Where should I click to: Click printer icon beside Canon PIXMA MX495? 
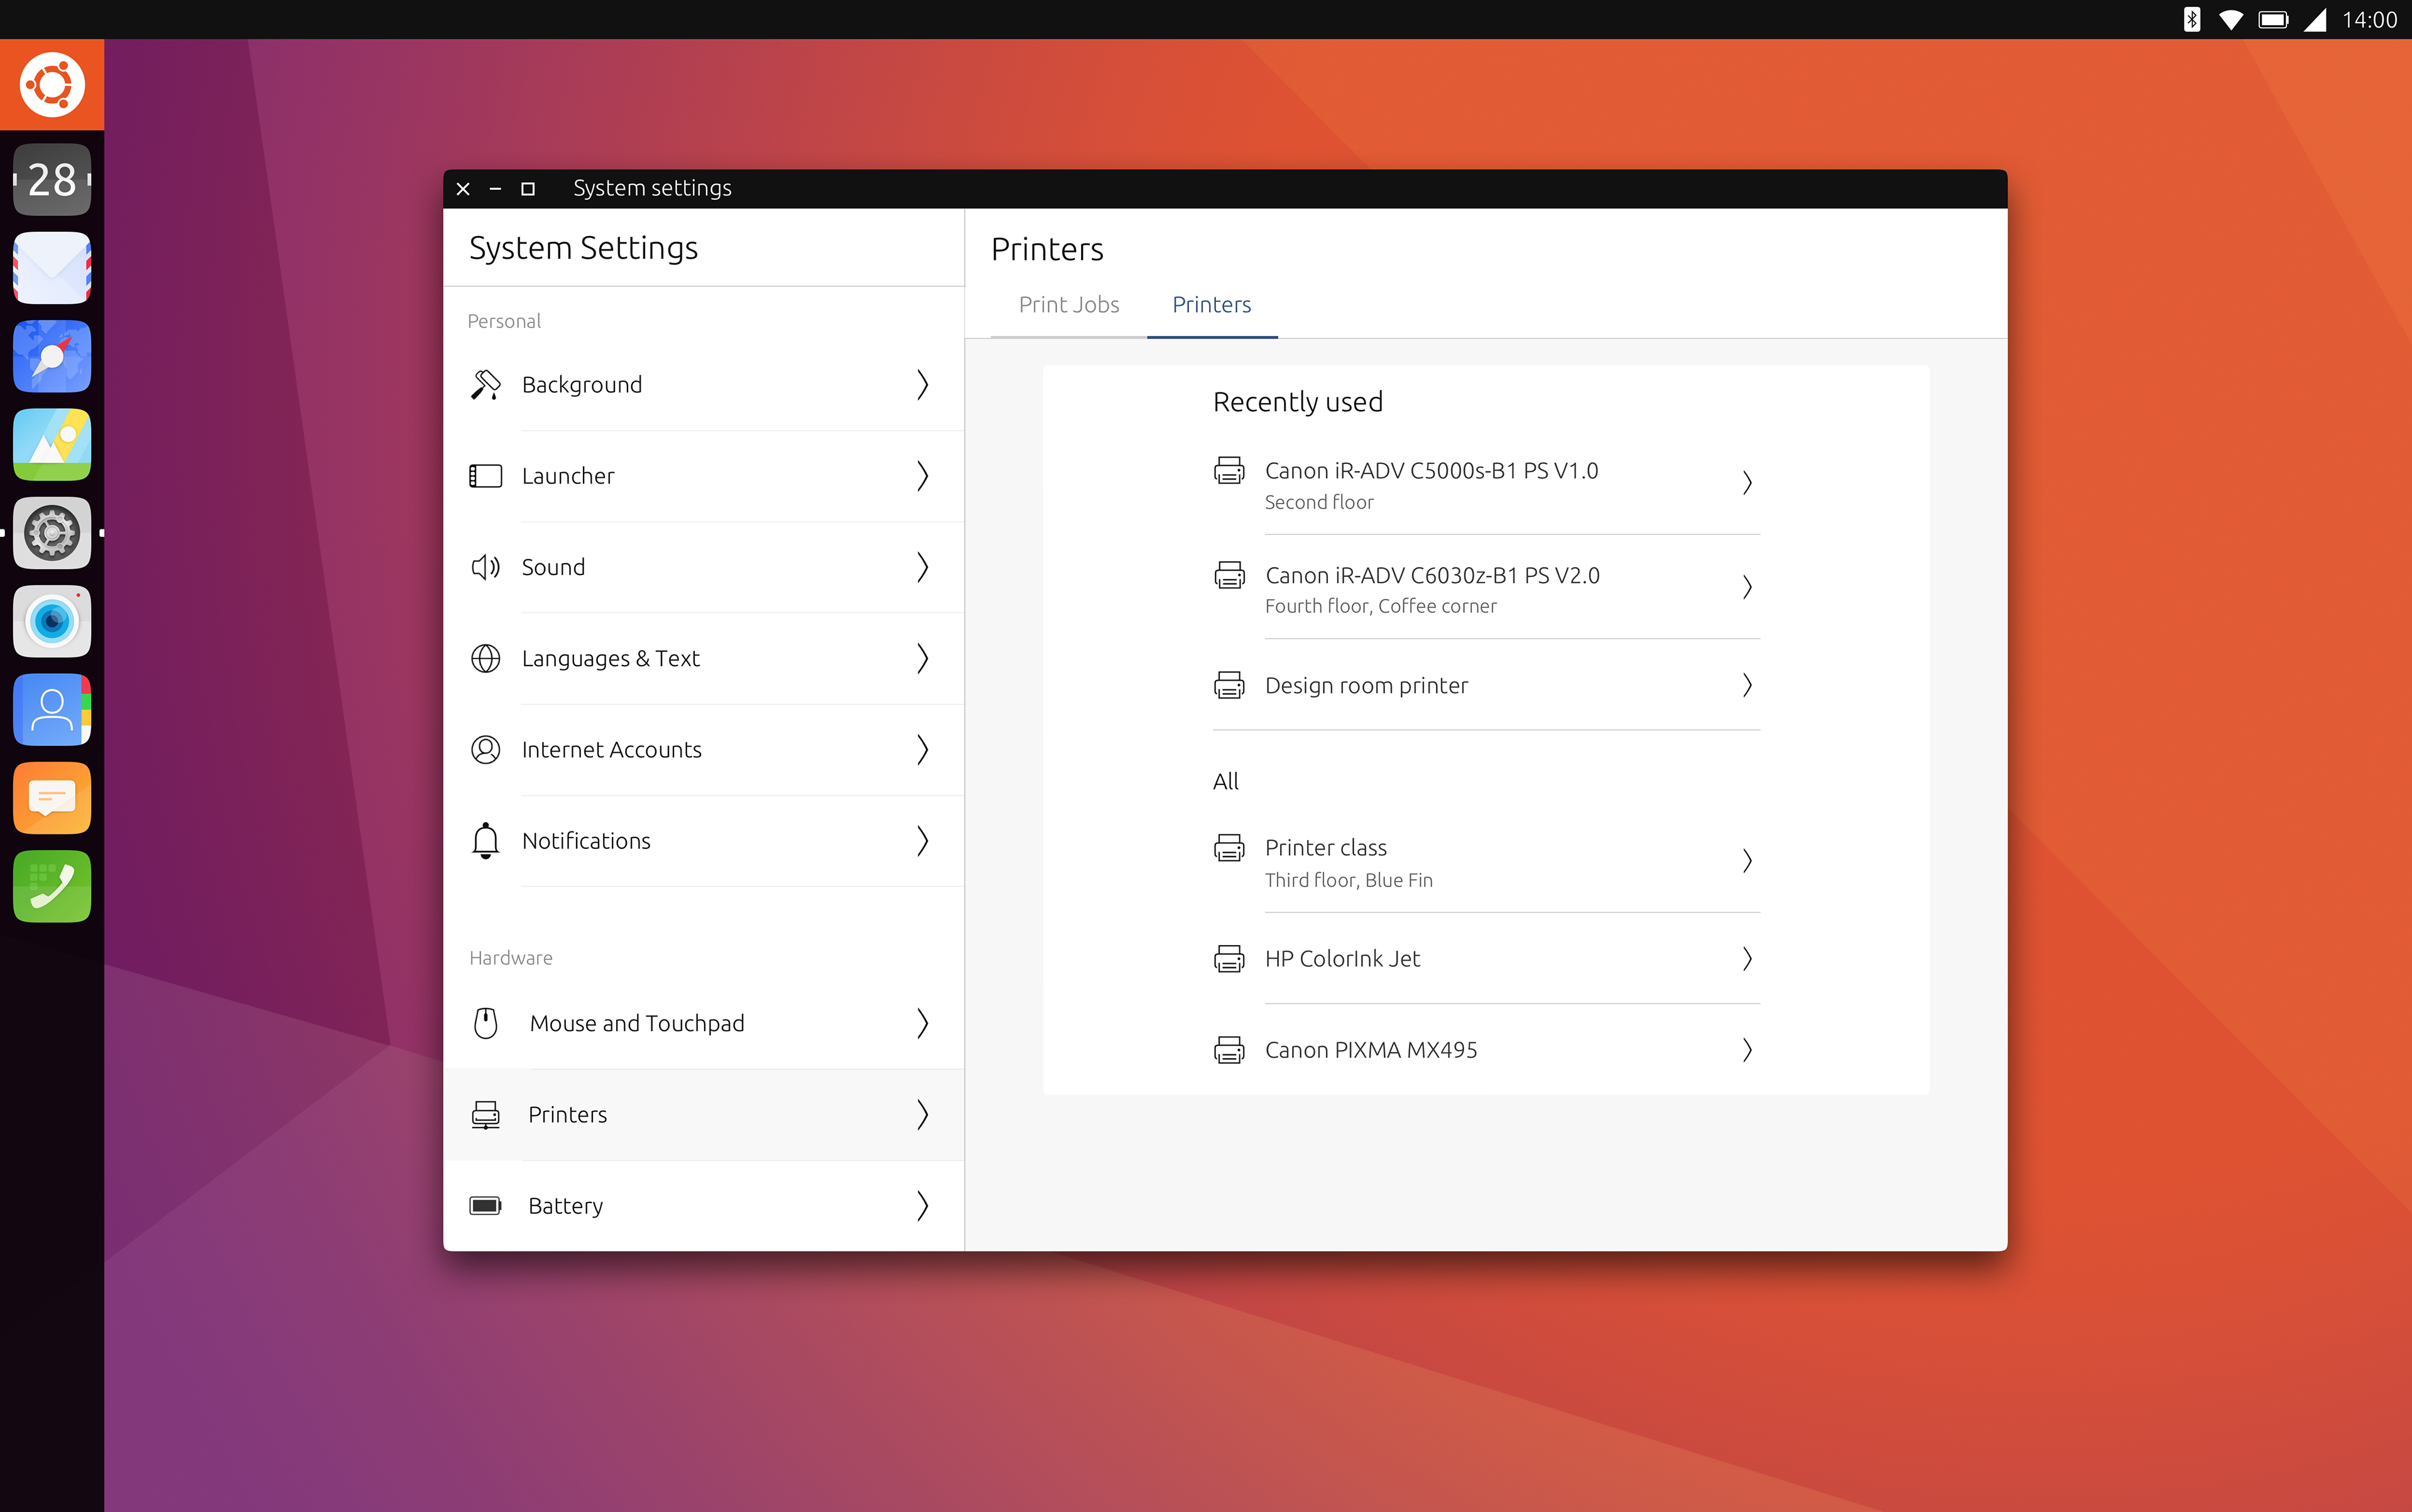(1229, 1049)
